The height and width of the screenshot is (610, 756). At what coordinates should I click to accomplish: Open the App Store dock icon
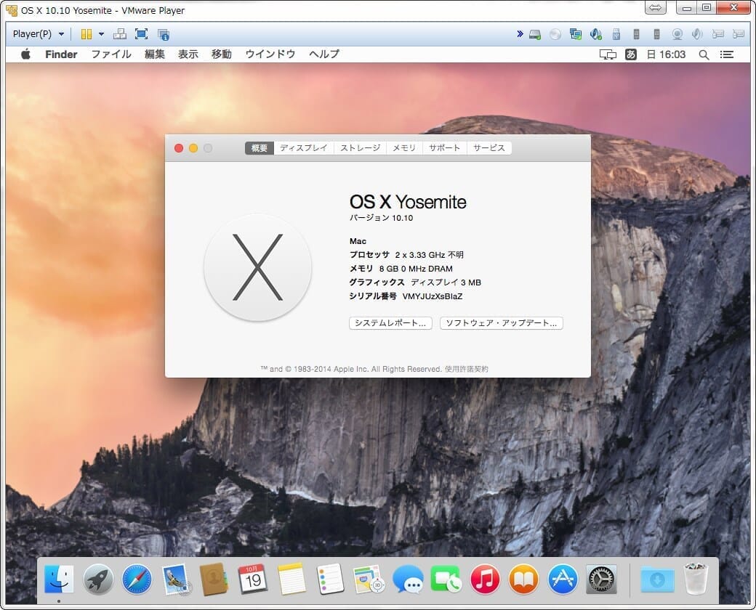coord(563,579)
